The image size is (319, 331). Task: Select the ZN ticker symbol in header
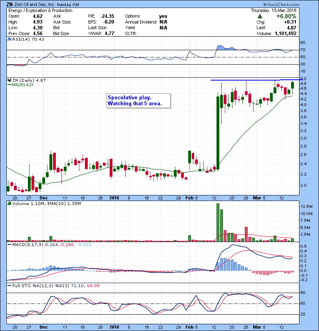point(9,4)
